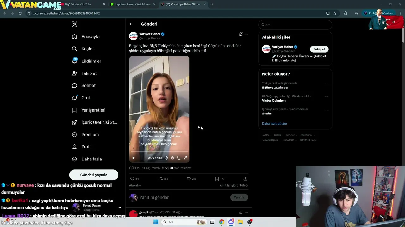This screenshot has width=405, height=227.
Task: Open Keşfet search page in the sidebar
Action: coord(83,49)
